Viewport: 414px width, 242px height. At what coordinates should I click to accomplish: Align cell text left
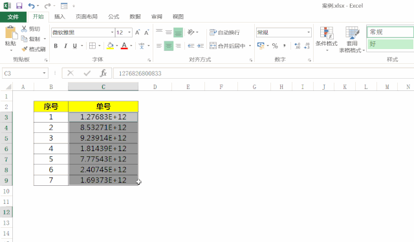click(159, 46)
